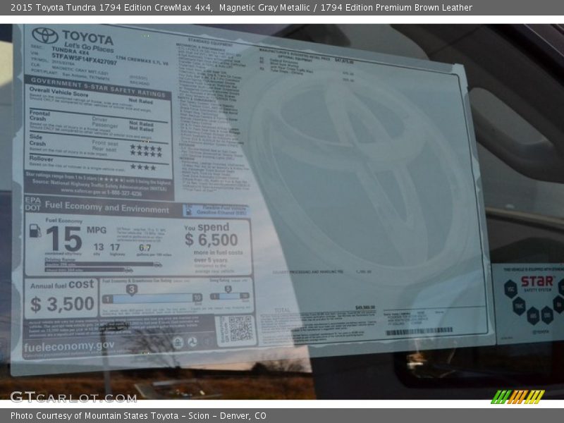Click the "Photo Courtesy of Mountain States Toyota" caption

(138, 416)
